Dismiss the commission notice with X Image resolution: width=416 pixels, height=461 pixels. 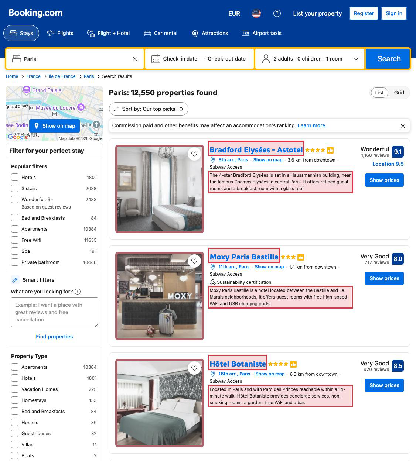403,126
